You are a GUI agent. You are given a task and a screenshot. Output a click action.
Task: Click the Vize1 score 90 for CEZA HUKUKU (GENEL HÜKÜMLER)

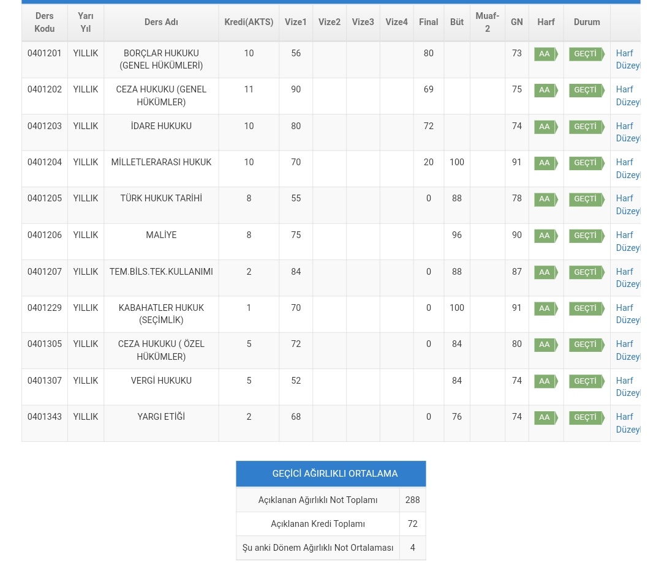tap(296, 89)
